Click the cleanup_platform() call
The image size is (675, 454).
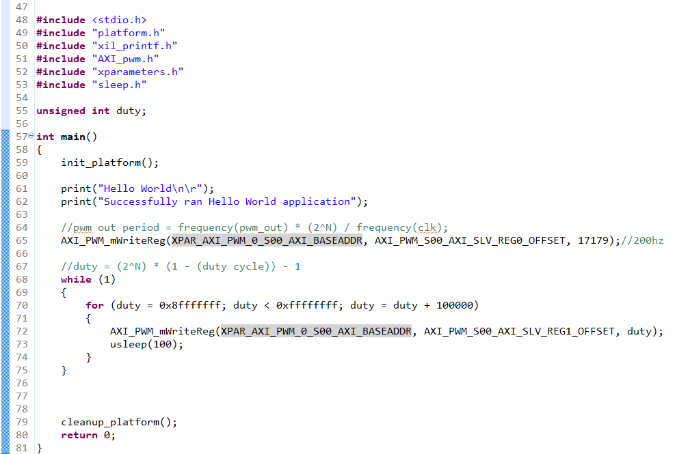(x=119, y=422)
